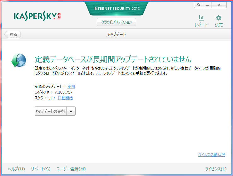
Task: Click the Kaspersky Lab logo
Action: (x=37, y=16)
